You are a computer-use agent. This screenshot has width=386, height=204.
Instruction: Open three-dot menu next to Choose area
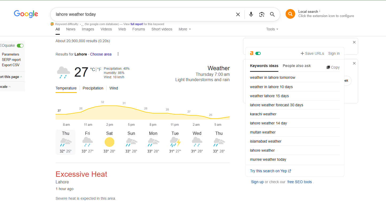click(x=118, y=54)
